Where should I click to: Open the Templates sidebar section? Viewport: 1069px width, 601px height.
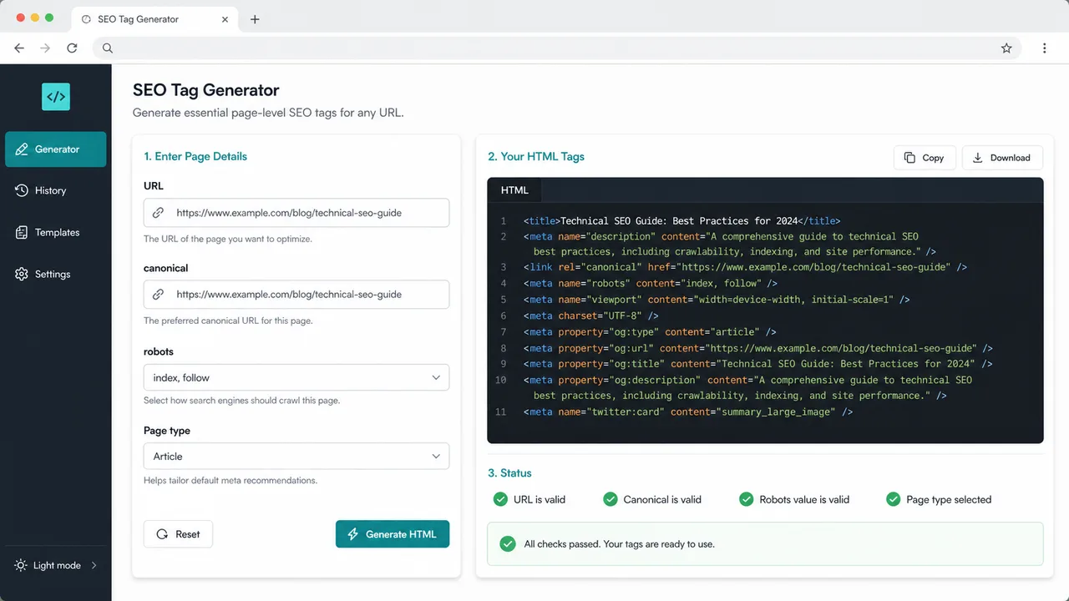(56, 232)
